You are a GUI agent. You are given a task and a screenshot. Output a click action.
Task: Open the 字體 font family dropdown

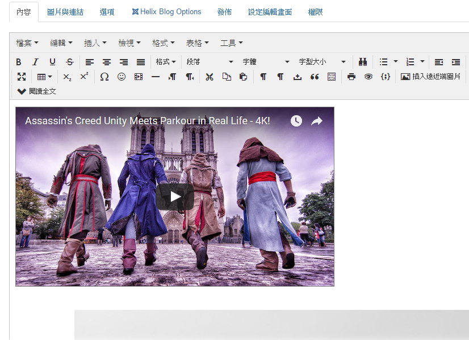coord(266,62)
